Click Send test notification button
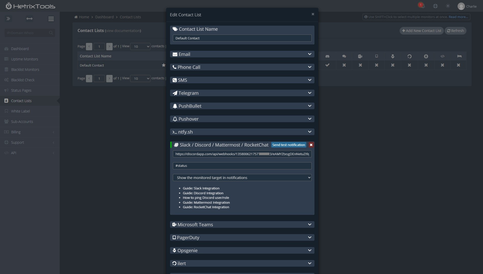 point(289,145)
